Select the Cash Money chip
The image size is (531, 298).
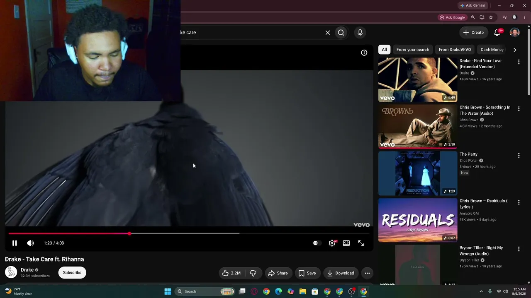pyautogui.click(x=492, y=50)
